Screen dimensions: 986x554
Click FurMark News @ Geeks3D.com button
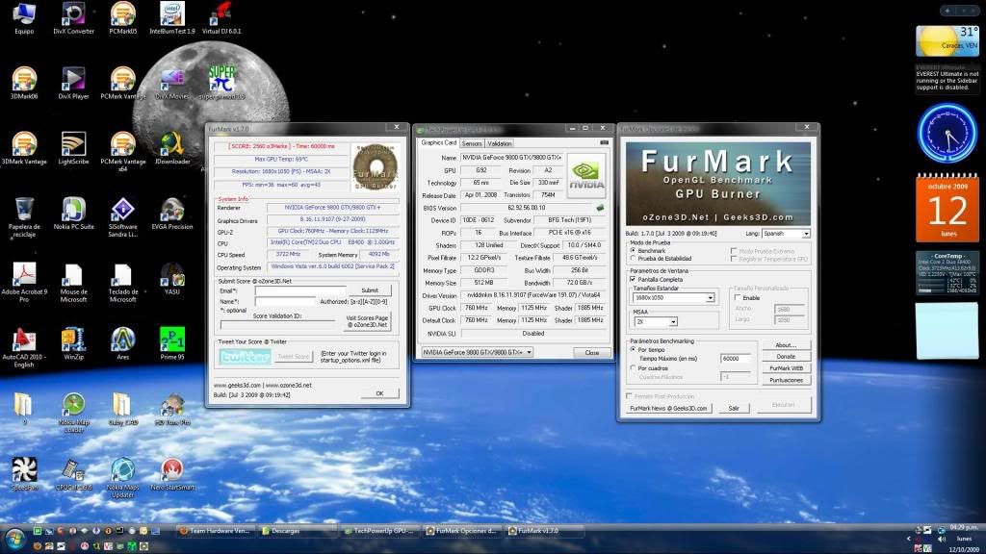point(668,408)
